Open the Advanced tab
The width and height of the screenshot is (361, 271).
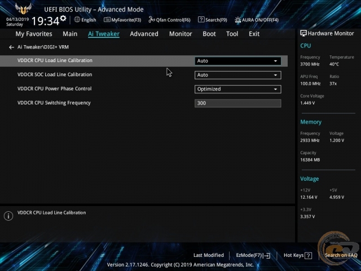[x=144, y=34]
